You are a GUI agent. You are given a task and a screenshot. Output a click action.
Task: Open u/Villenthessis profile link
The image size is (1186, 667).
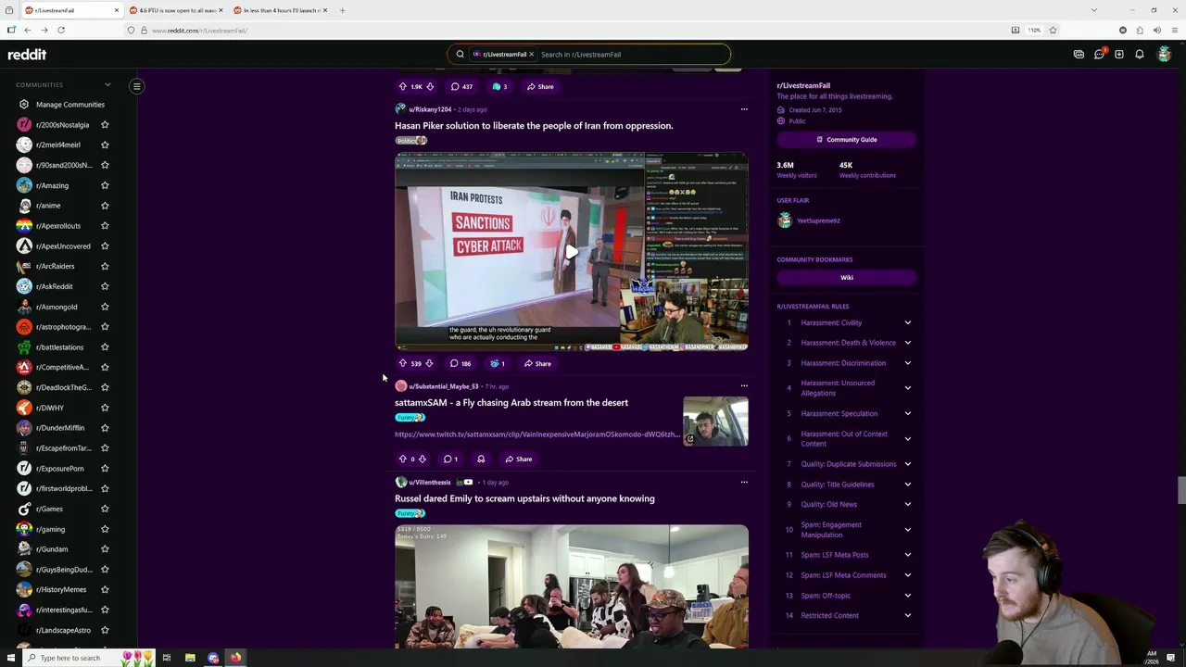429,482
